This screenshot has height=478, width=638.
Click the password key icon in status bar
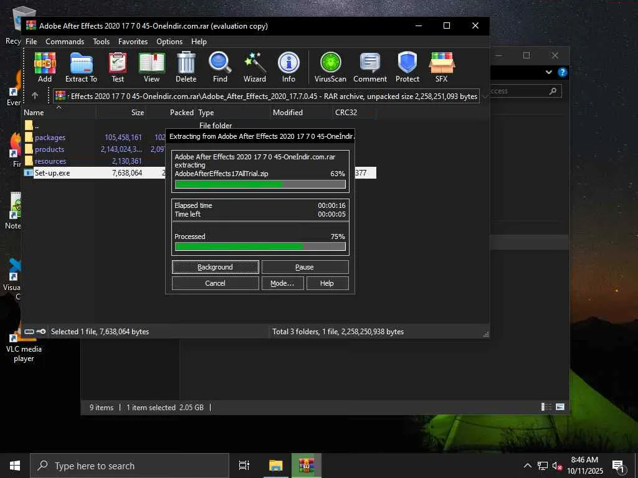point(41,332)
